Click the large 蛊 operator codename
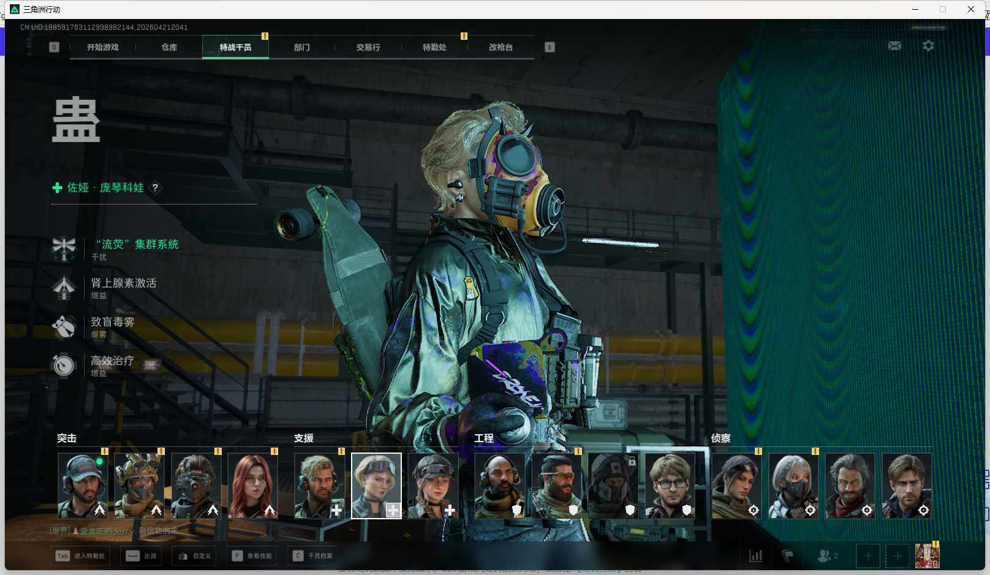Screen dimensions: 990x575 [x=76, y=120]
